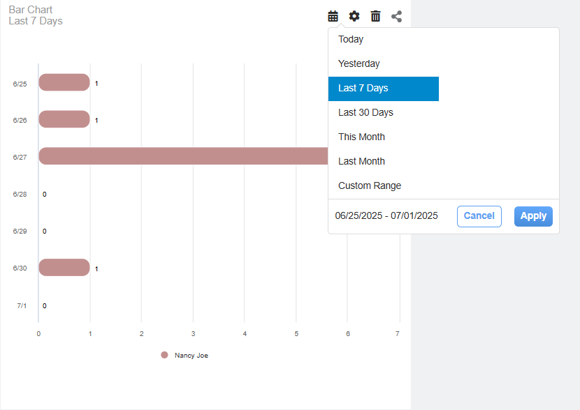This screenshot has width=580, height=410.
Task: Click the 6/25 bar in chart
Action: pyautogui.click(x=64, y=83)
